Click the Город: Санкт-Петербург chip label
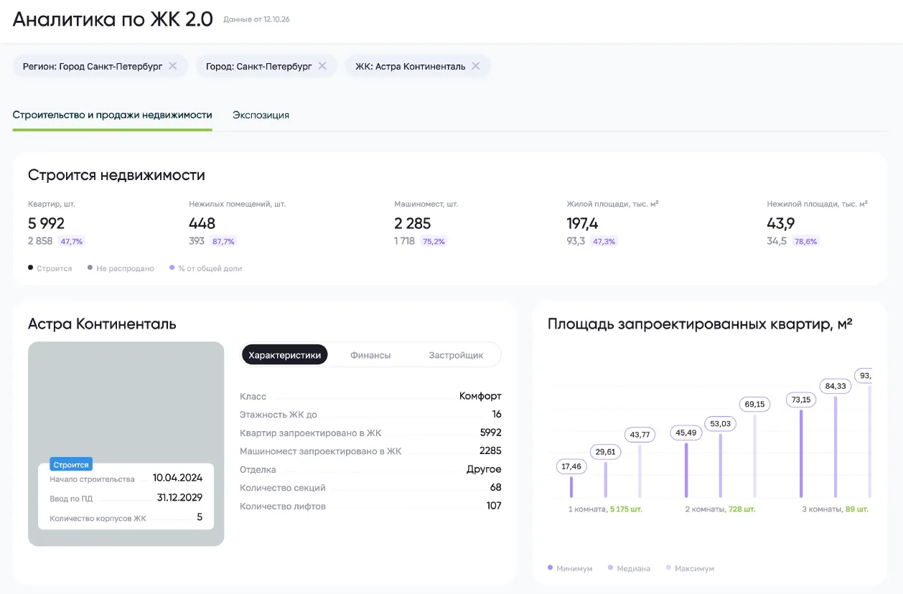 [259, 66]
